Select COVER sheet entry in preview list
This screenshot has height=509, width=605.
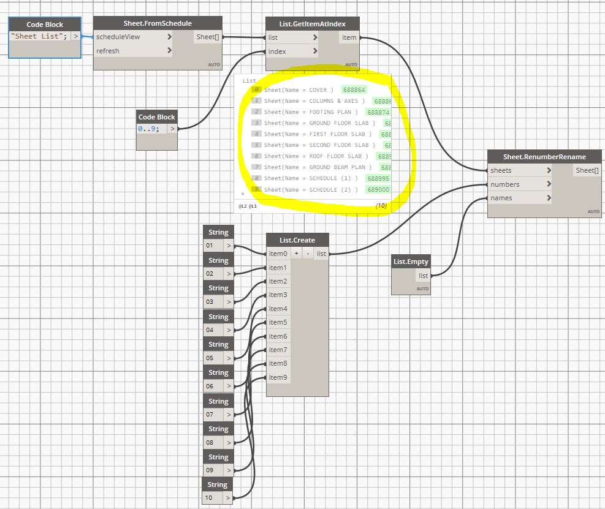tap(299, 90)
